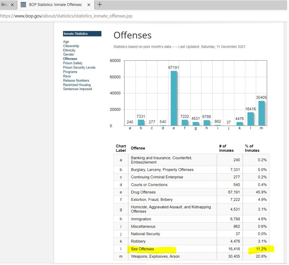Open Sentences Imposed link
This screenshot has height=265, width=289.
pos(77,89)
